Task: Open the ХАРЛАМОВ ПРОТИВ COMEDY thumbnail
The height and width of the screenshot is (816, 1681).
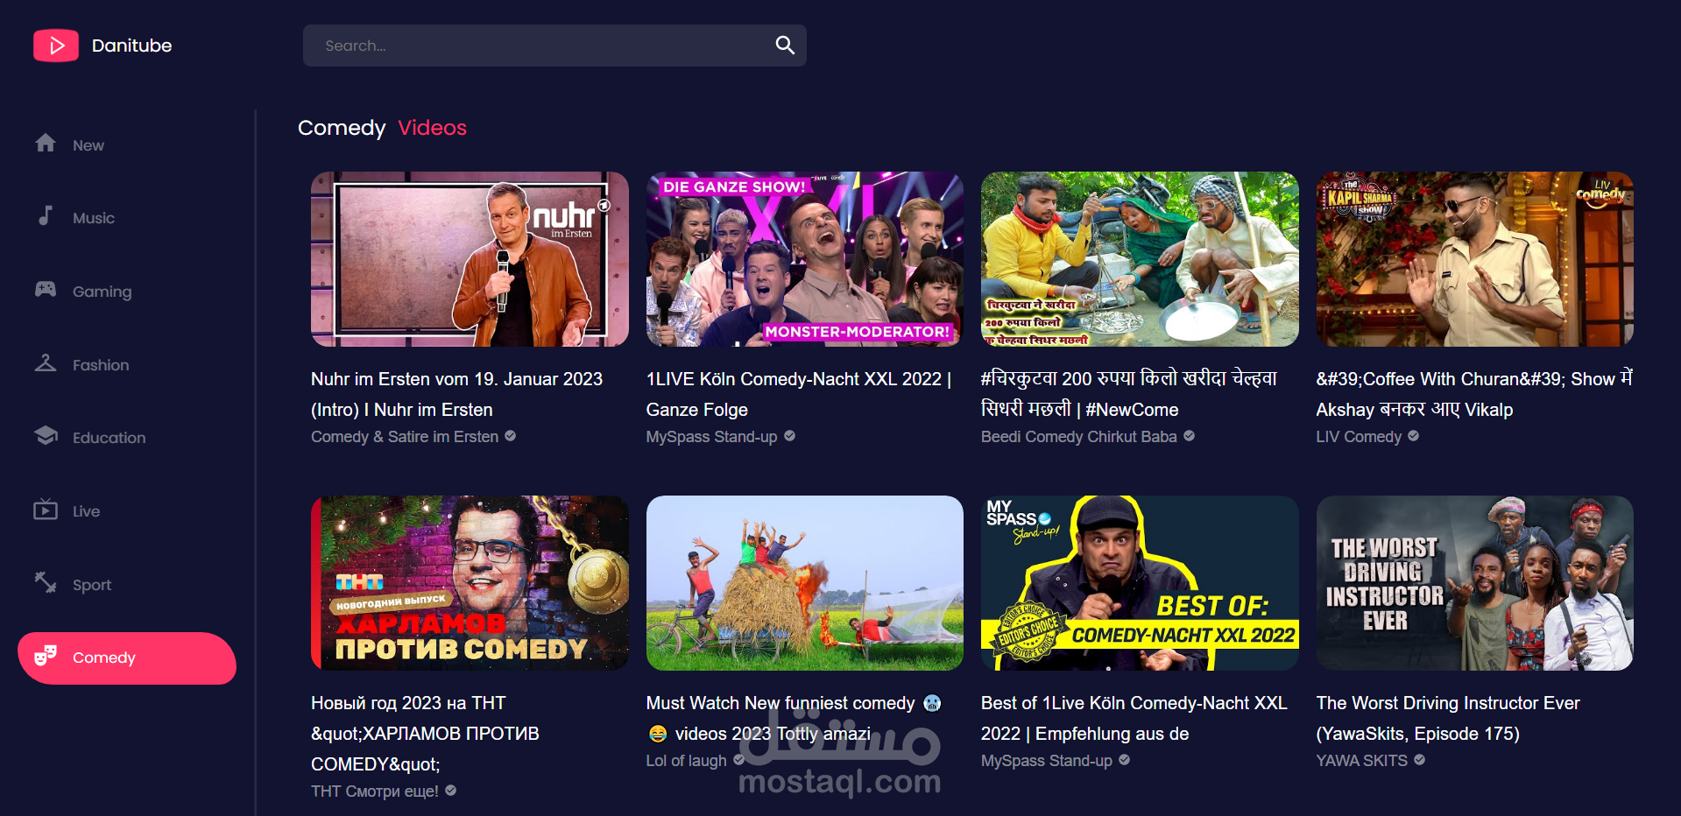Action: tap(470, 583)
